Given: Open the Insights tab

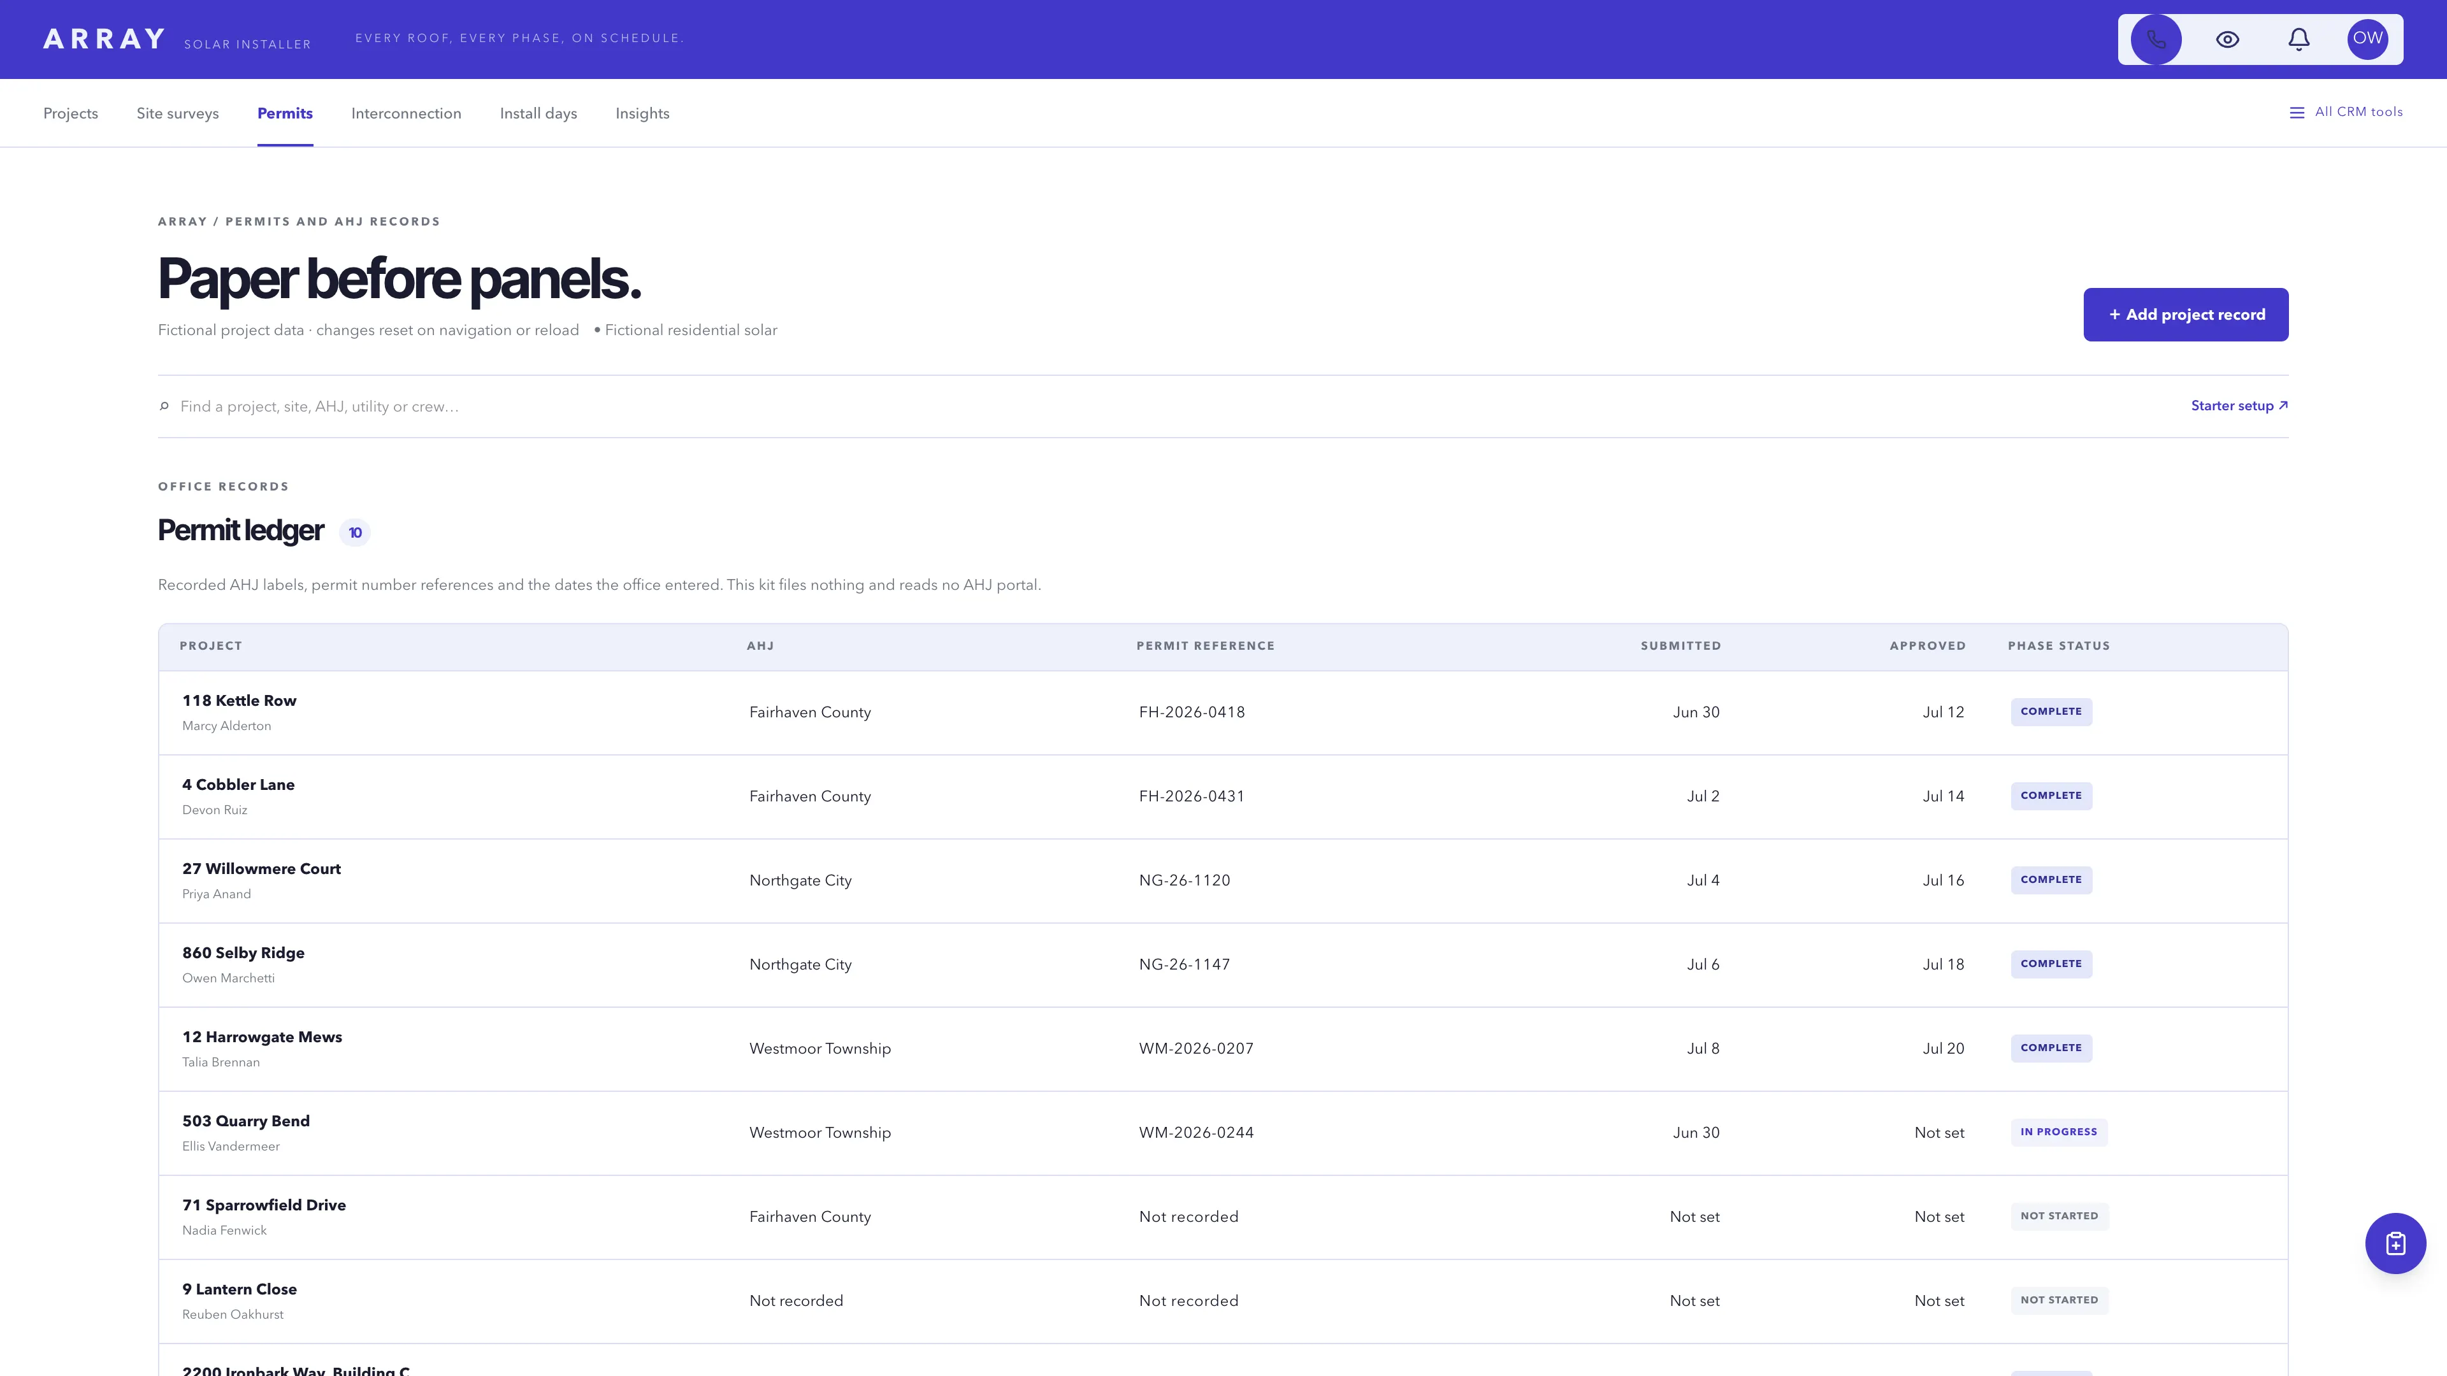Looking at the screenshot, I should point(642,113).
